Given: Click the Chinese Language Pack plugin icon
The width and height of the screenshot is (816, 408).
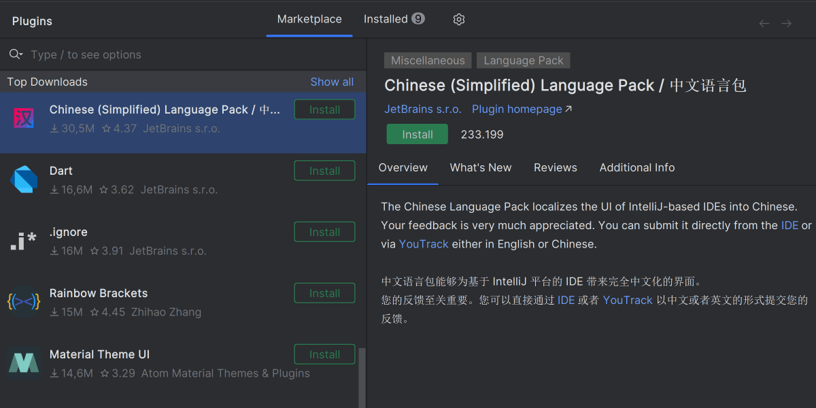Looking at the screenshot, I should pos(24,118).
